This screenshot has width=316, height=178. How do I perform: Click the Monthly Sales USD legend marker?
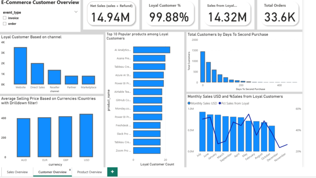pos(189,103)
